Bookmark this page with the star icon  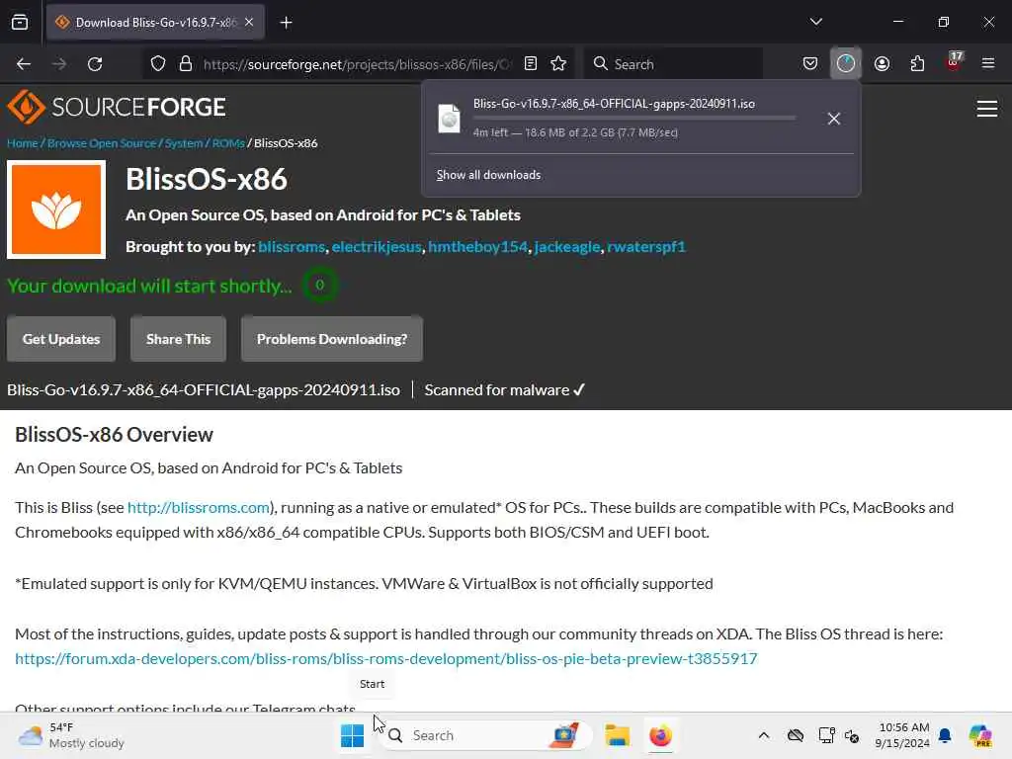pos(558,64)
